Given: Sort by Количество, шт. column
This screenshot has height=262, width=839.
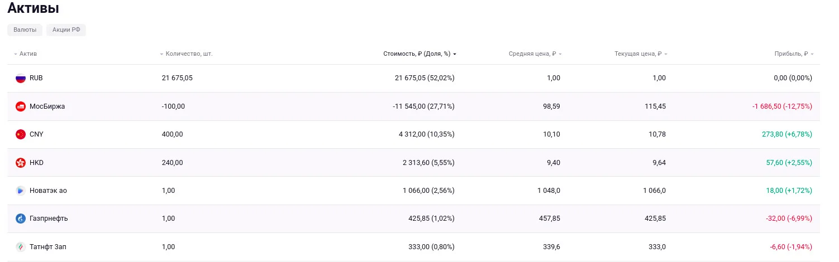Looking at the screenshot, I should [x=187, y=54].
